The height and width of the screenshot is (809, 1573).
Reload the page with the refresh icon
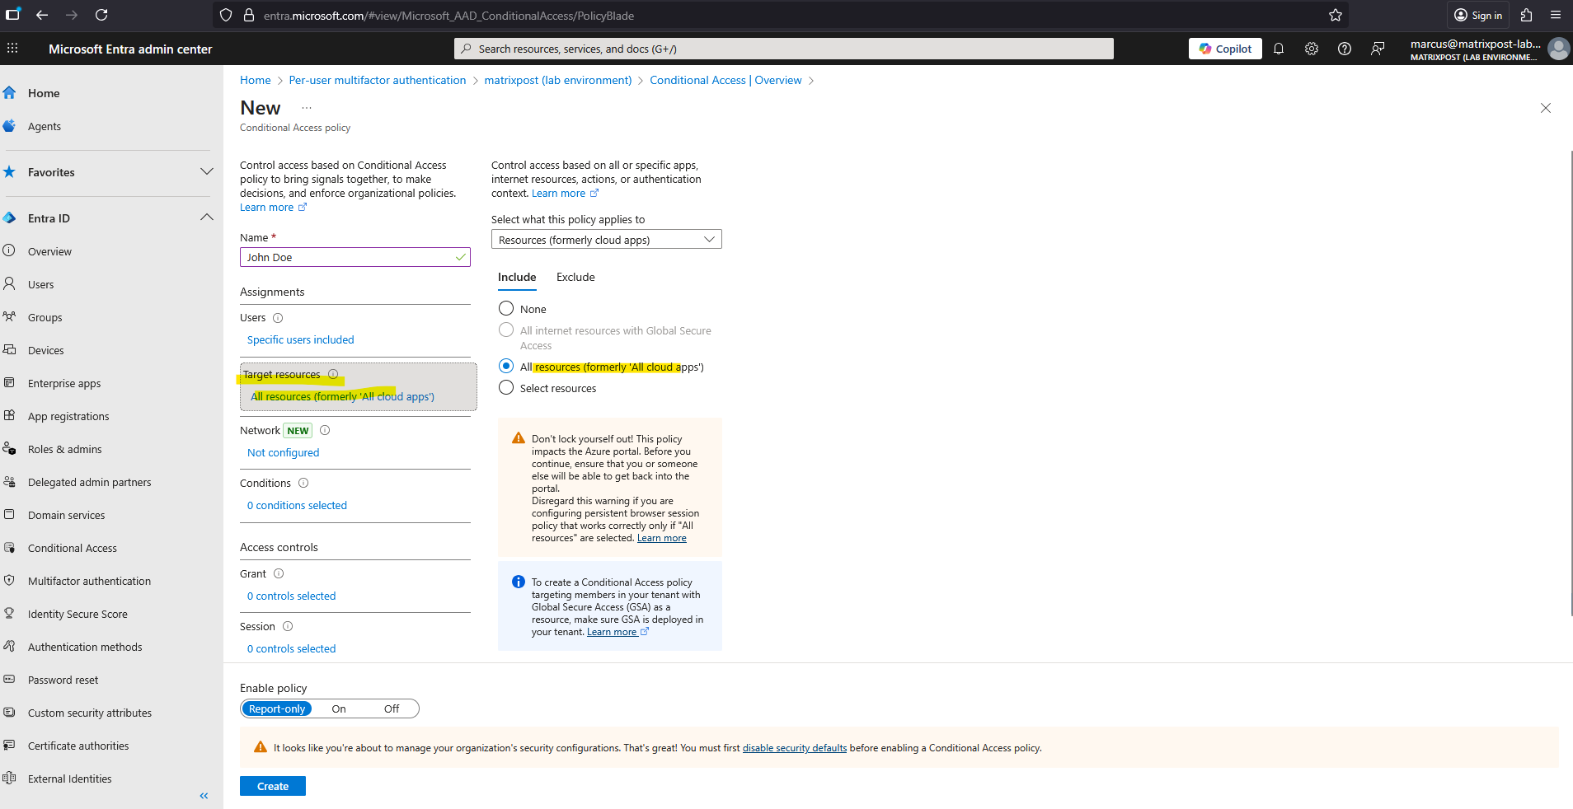tap(101, 15)
